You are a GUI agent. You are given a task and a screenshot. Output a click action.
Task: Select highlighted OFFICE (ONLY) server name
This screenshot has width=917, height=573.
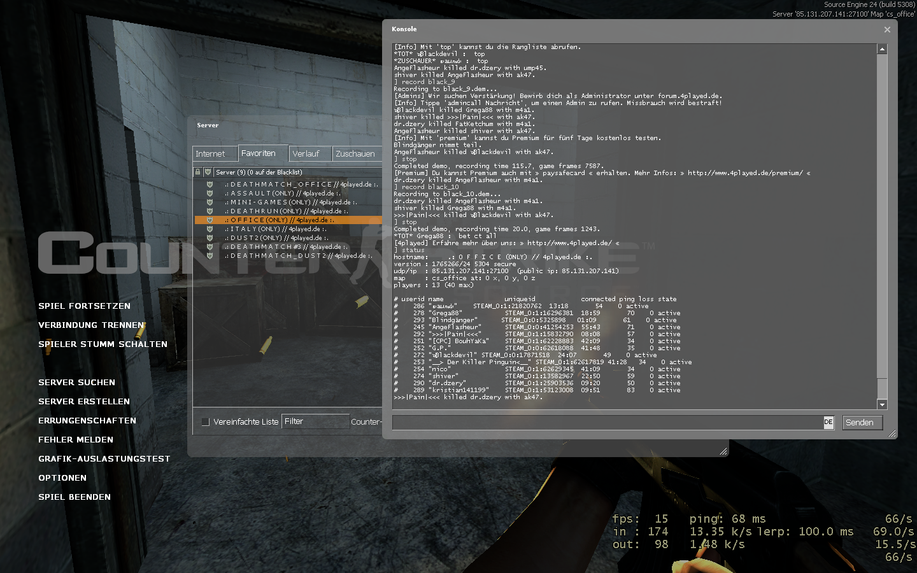click(x=279, y=220)
